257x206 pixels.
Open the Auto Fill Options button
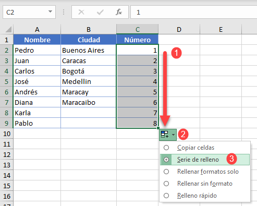coord(168,135)
